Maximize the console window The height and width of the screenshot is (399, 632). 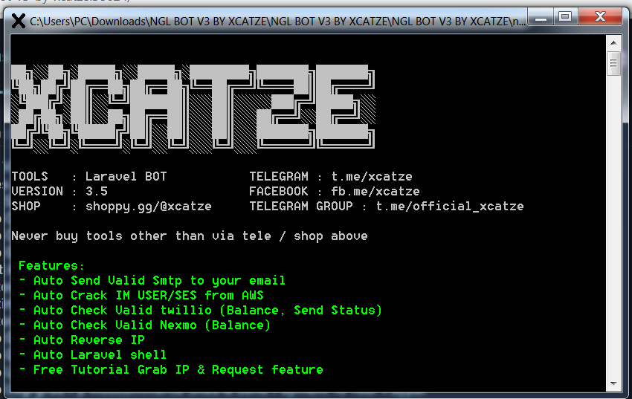coord(565,17)
